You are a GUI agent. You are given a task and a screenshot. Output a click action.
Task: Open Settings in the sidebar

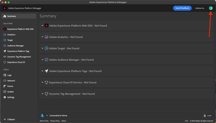(x=19, y=97)
